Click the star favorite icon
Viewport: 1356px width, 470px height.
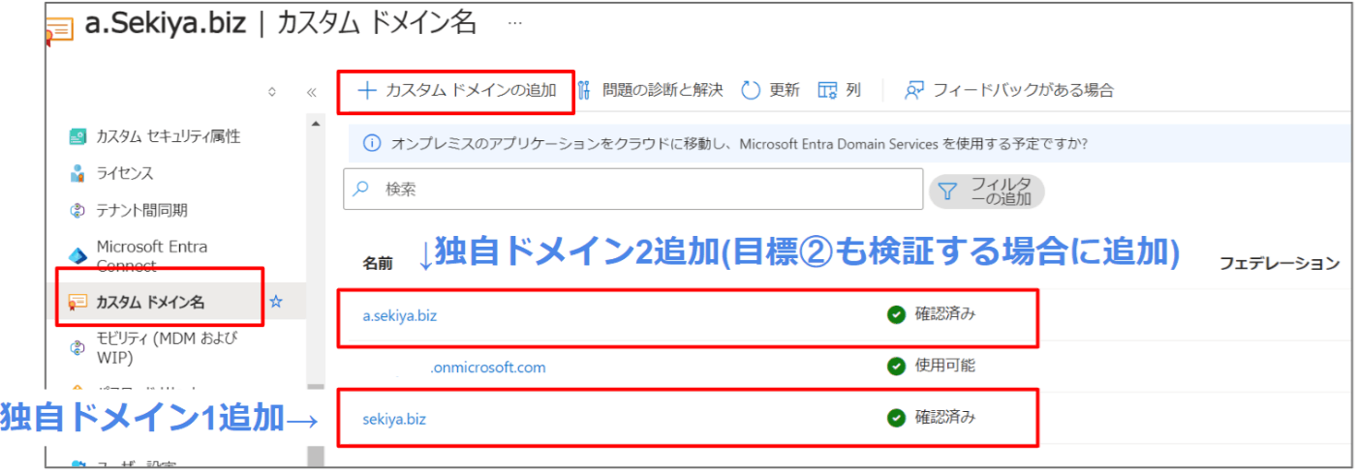[276, 302]
